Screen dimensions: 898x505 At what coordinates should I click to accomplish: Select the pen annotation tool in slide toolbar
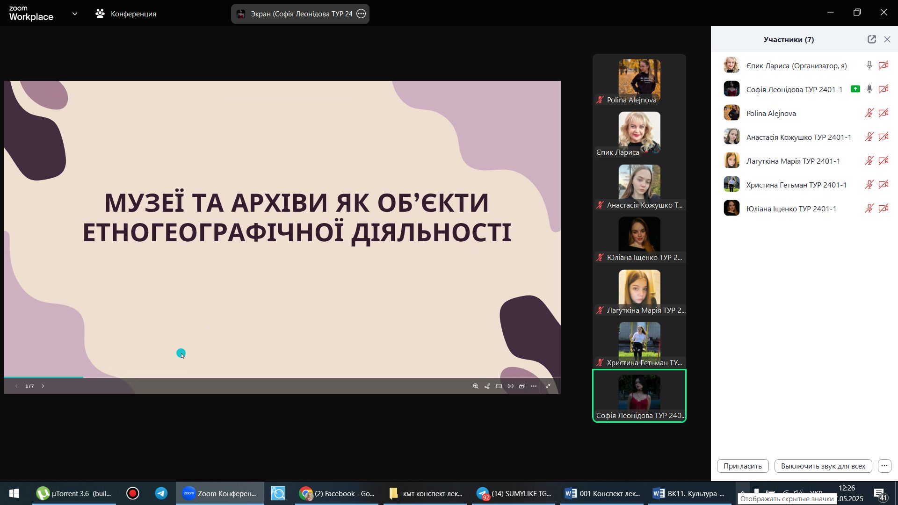click(487, 386)
